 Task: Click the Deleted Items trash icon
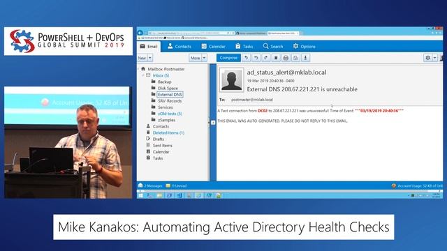coord(148,132)
